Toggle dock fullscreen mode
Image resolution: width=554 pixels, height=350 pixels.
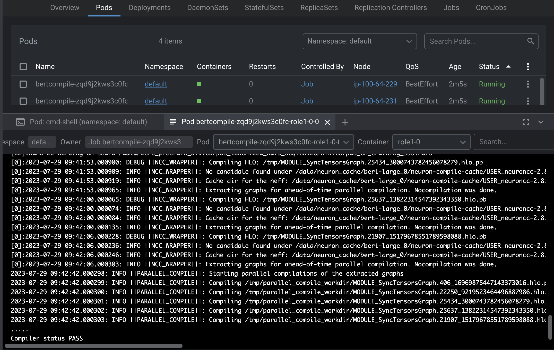pos(526,122)
